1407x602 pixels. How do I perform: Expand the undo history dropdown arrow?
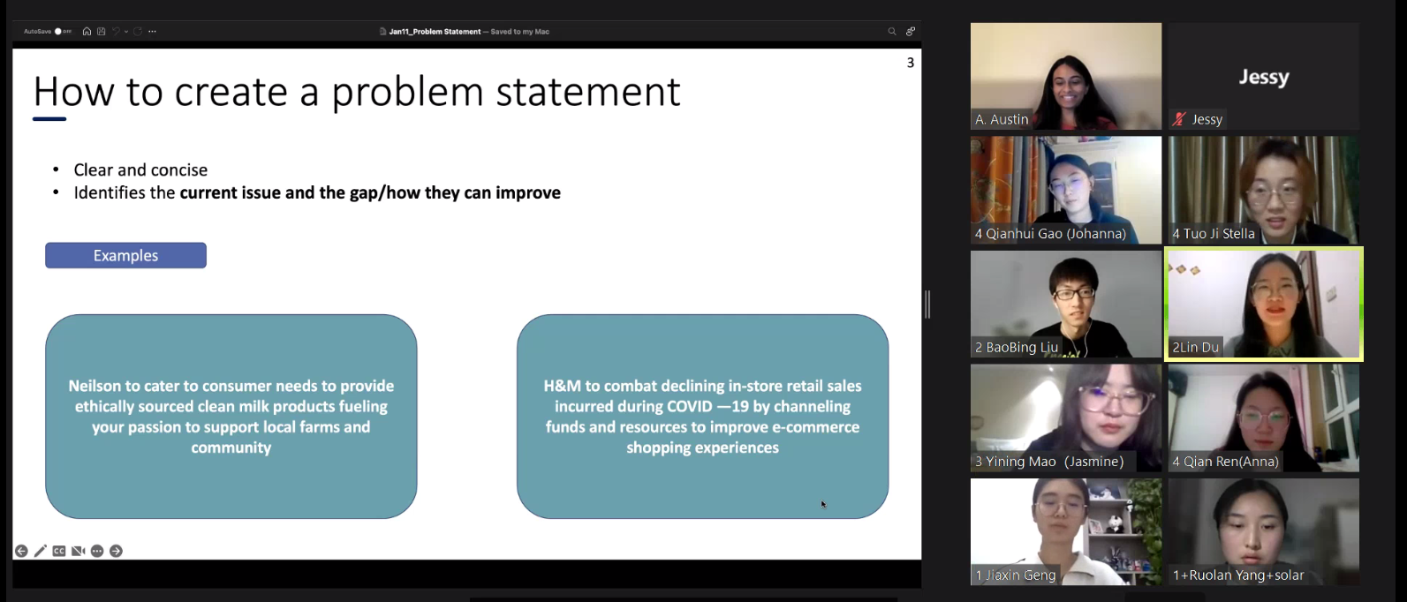click(126, 32)
